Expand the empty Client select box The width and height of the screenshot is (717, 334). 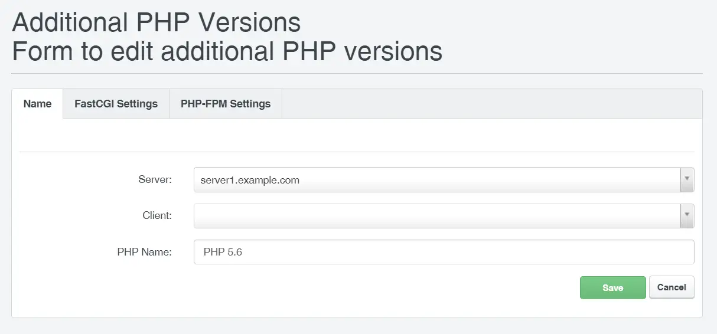tap(444, 216)
